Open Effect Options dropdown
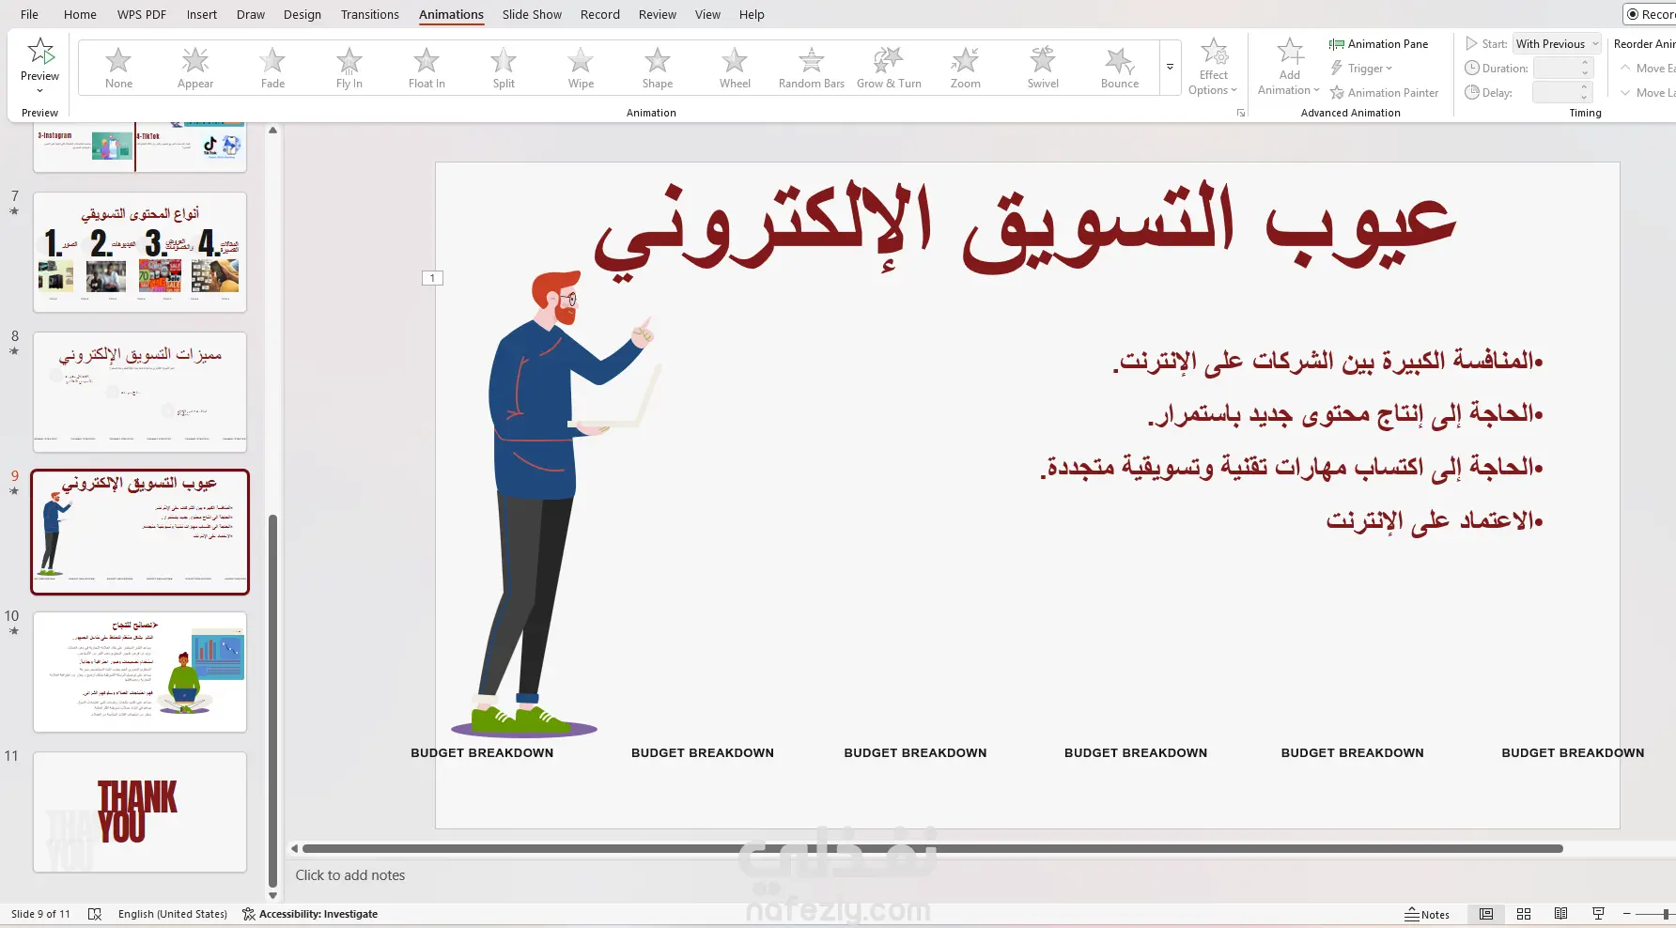The width and height of the screenshot is (1676, 928). (1213, 68)
